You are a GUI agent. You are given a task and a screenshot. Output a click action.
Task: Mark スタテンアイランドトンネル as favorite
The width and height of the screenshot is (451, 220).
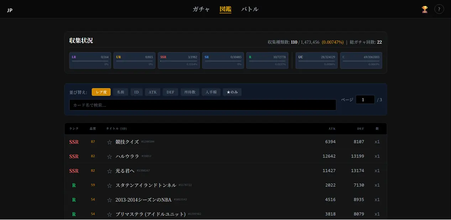pos(110,185)
